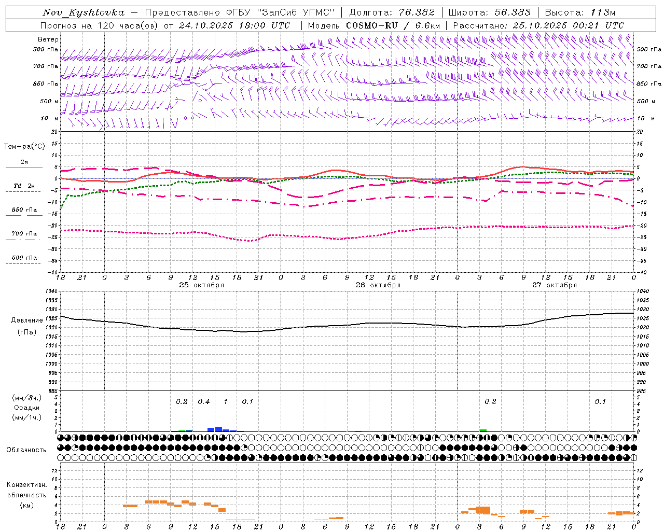
Task: Click the green precipitation bar on 27 октября
Action: click(483, 430)
